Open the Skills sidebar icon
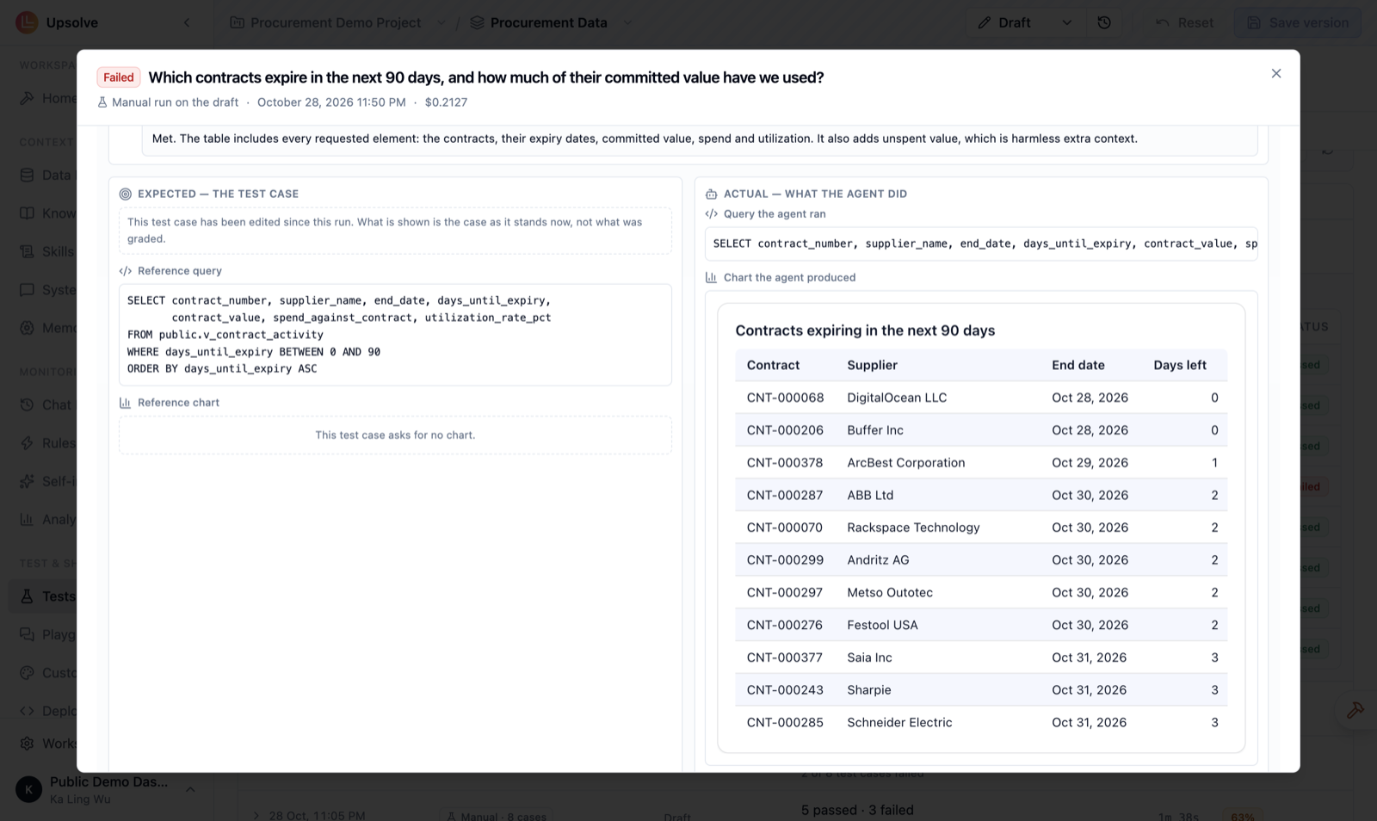 (27, 251)
